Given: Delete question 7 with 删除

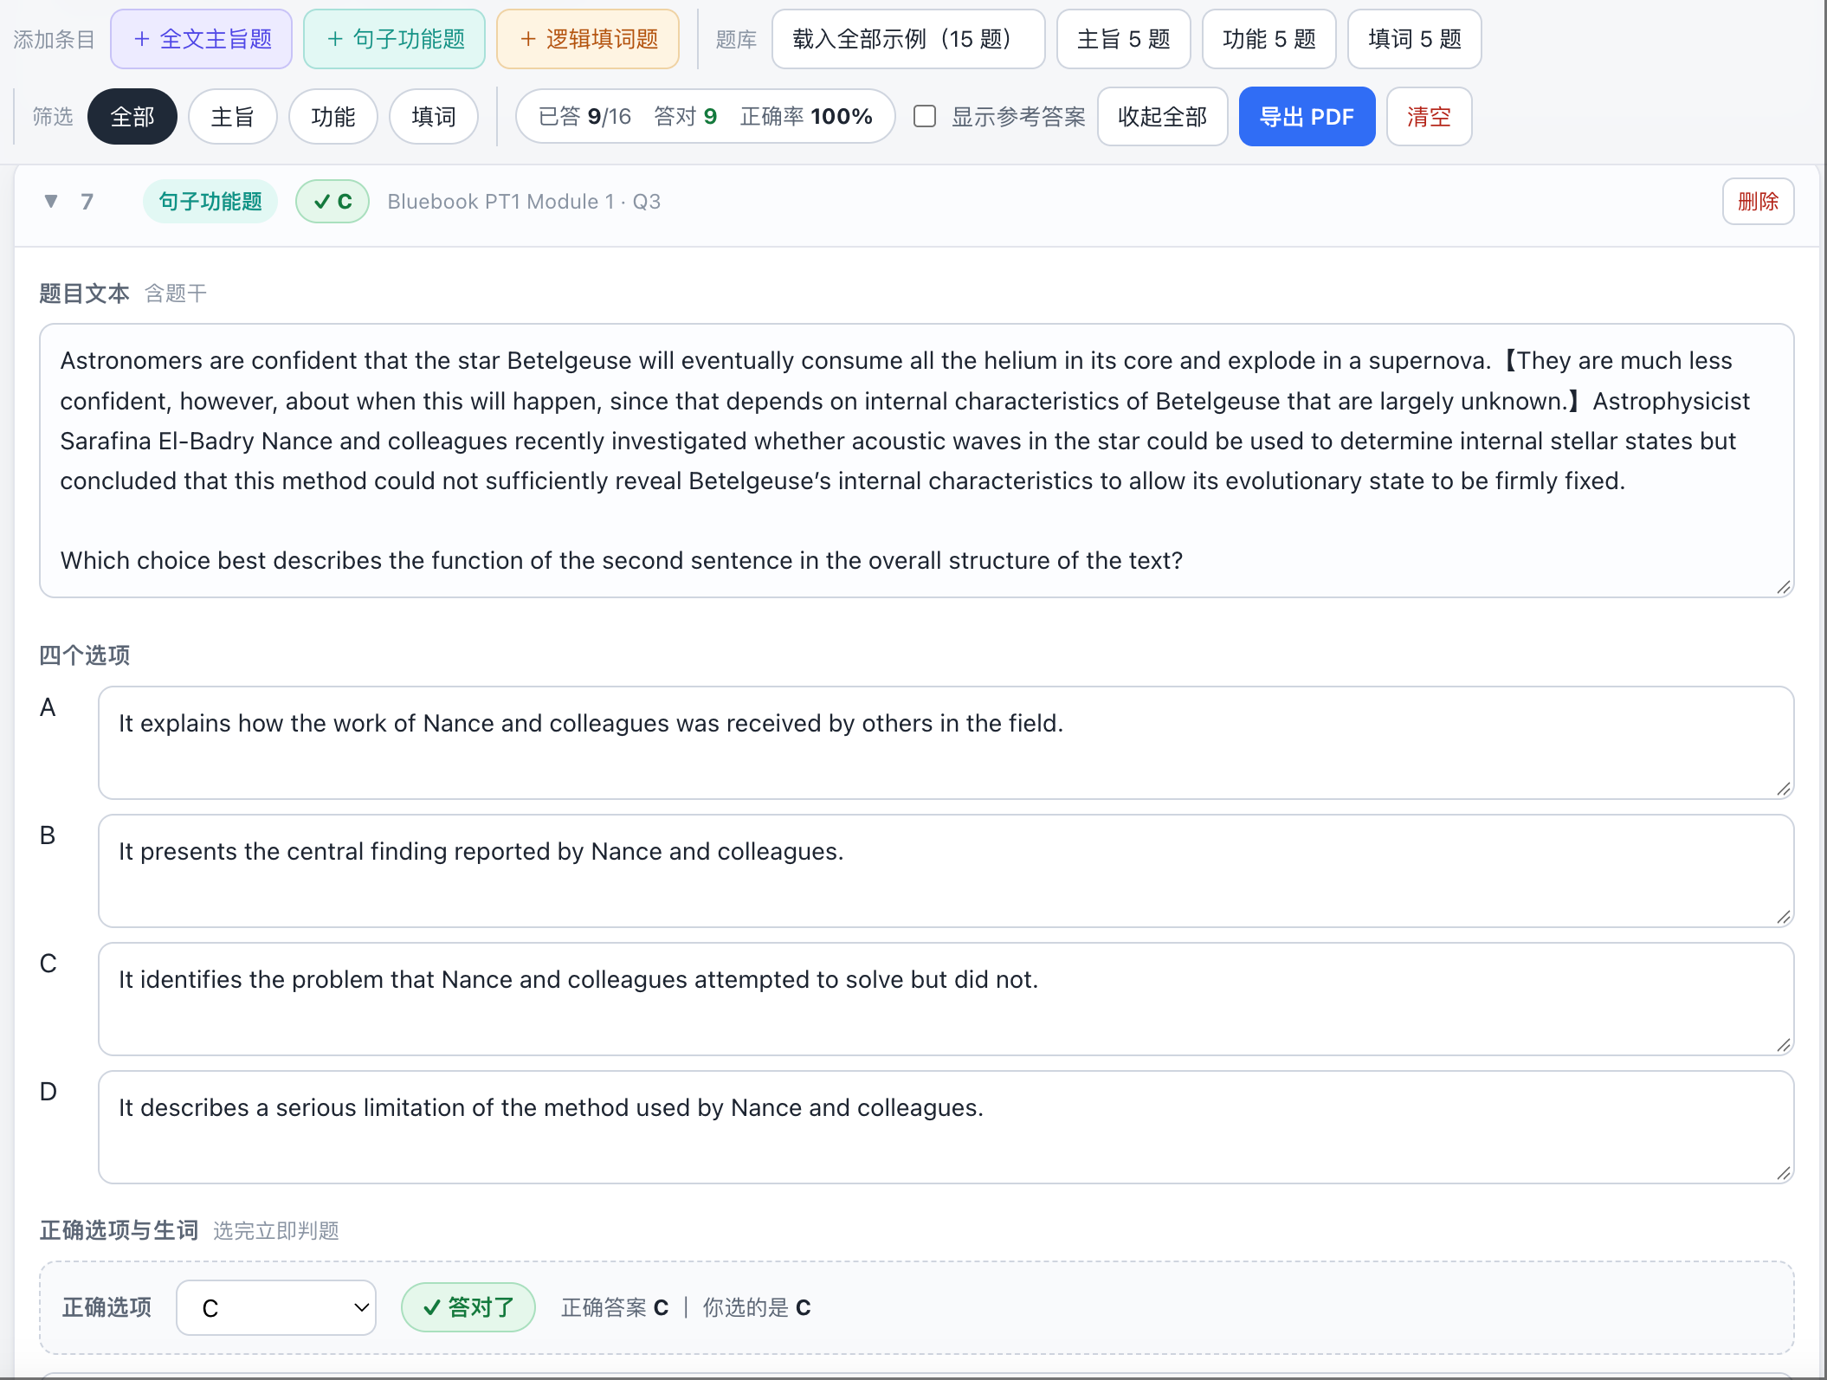Looking at the screenshot, I should (1759, 202).
